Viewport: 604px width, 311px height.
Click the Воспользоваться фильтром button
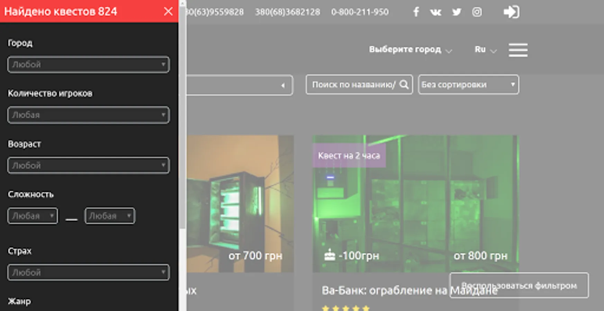click(519, 285)
